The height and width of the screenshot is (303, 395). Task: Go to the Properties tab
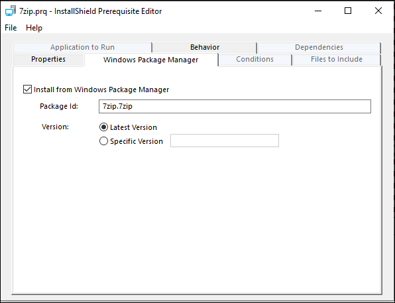point(48,60)
